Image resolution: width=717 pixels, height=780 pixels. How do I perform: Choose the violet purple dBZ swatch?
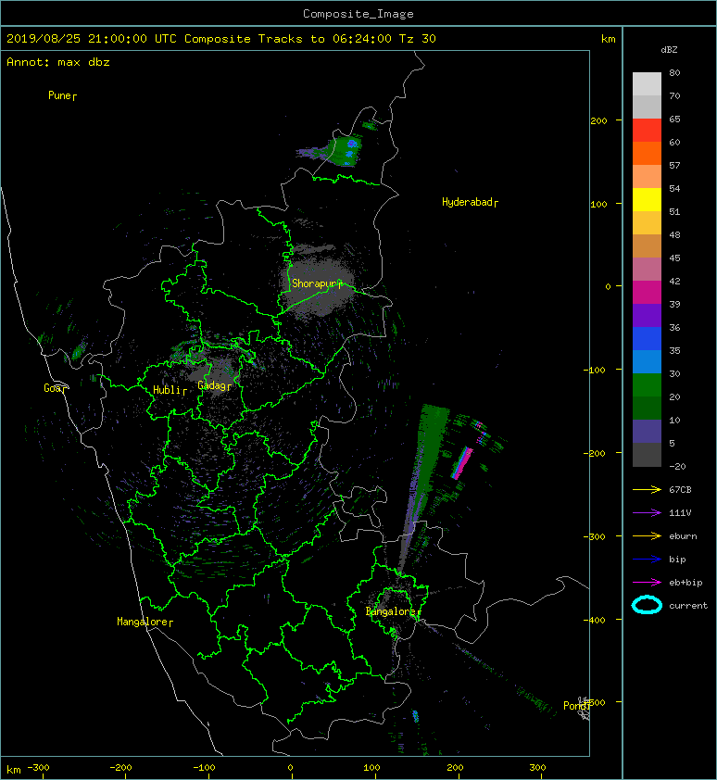647,315
